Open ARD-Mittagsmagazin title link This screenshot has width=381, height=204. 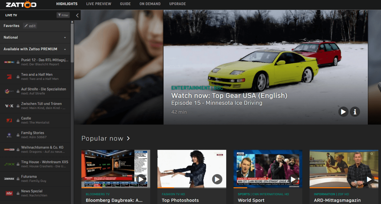tap(337, 200)
